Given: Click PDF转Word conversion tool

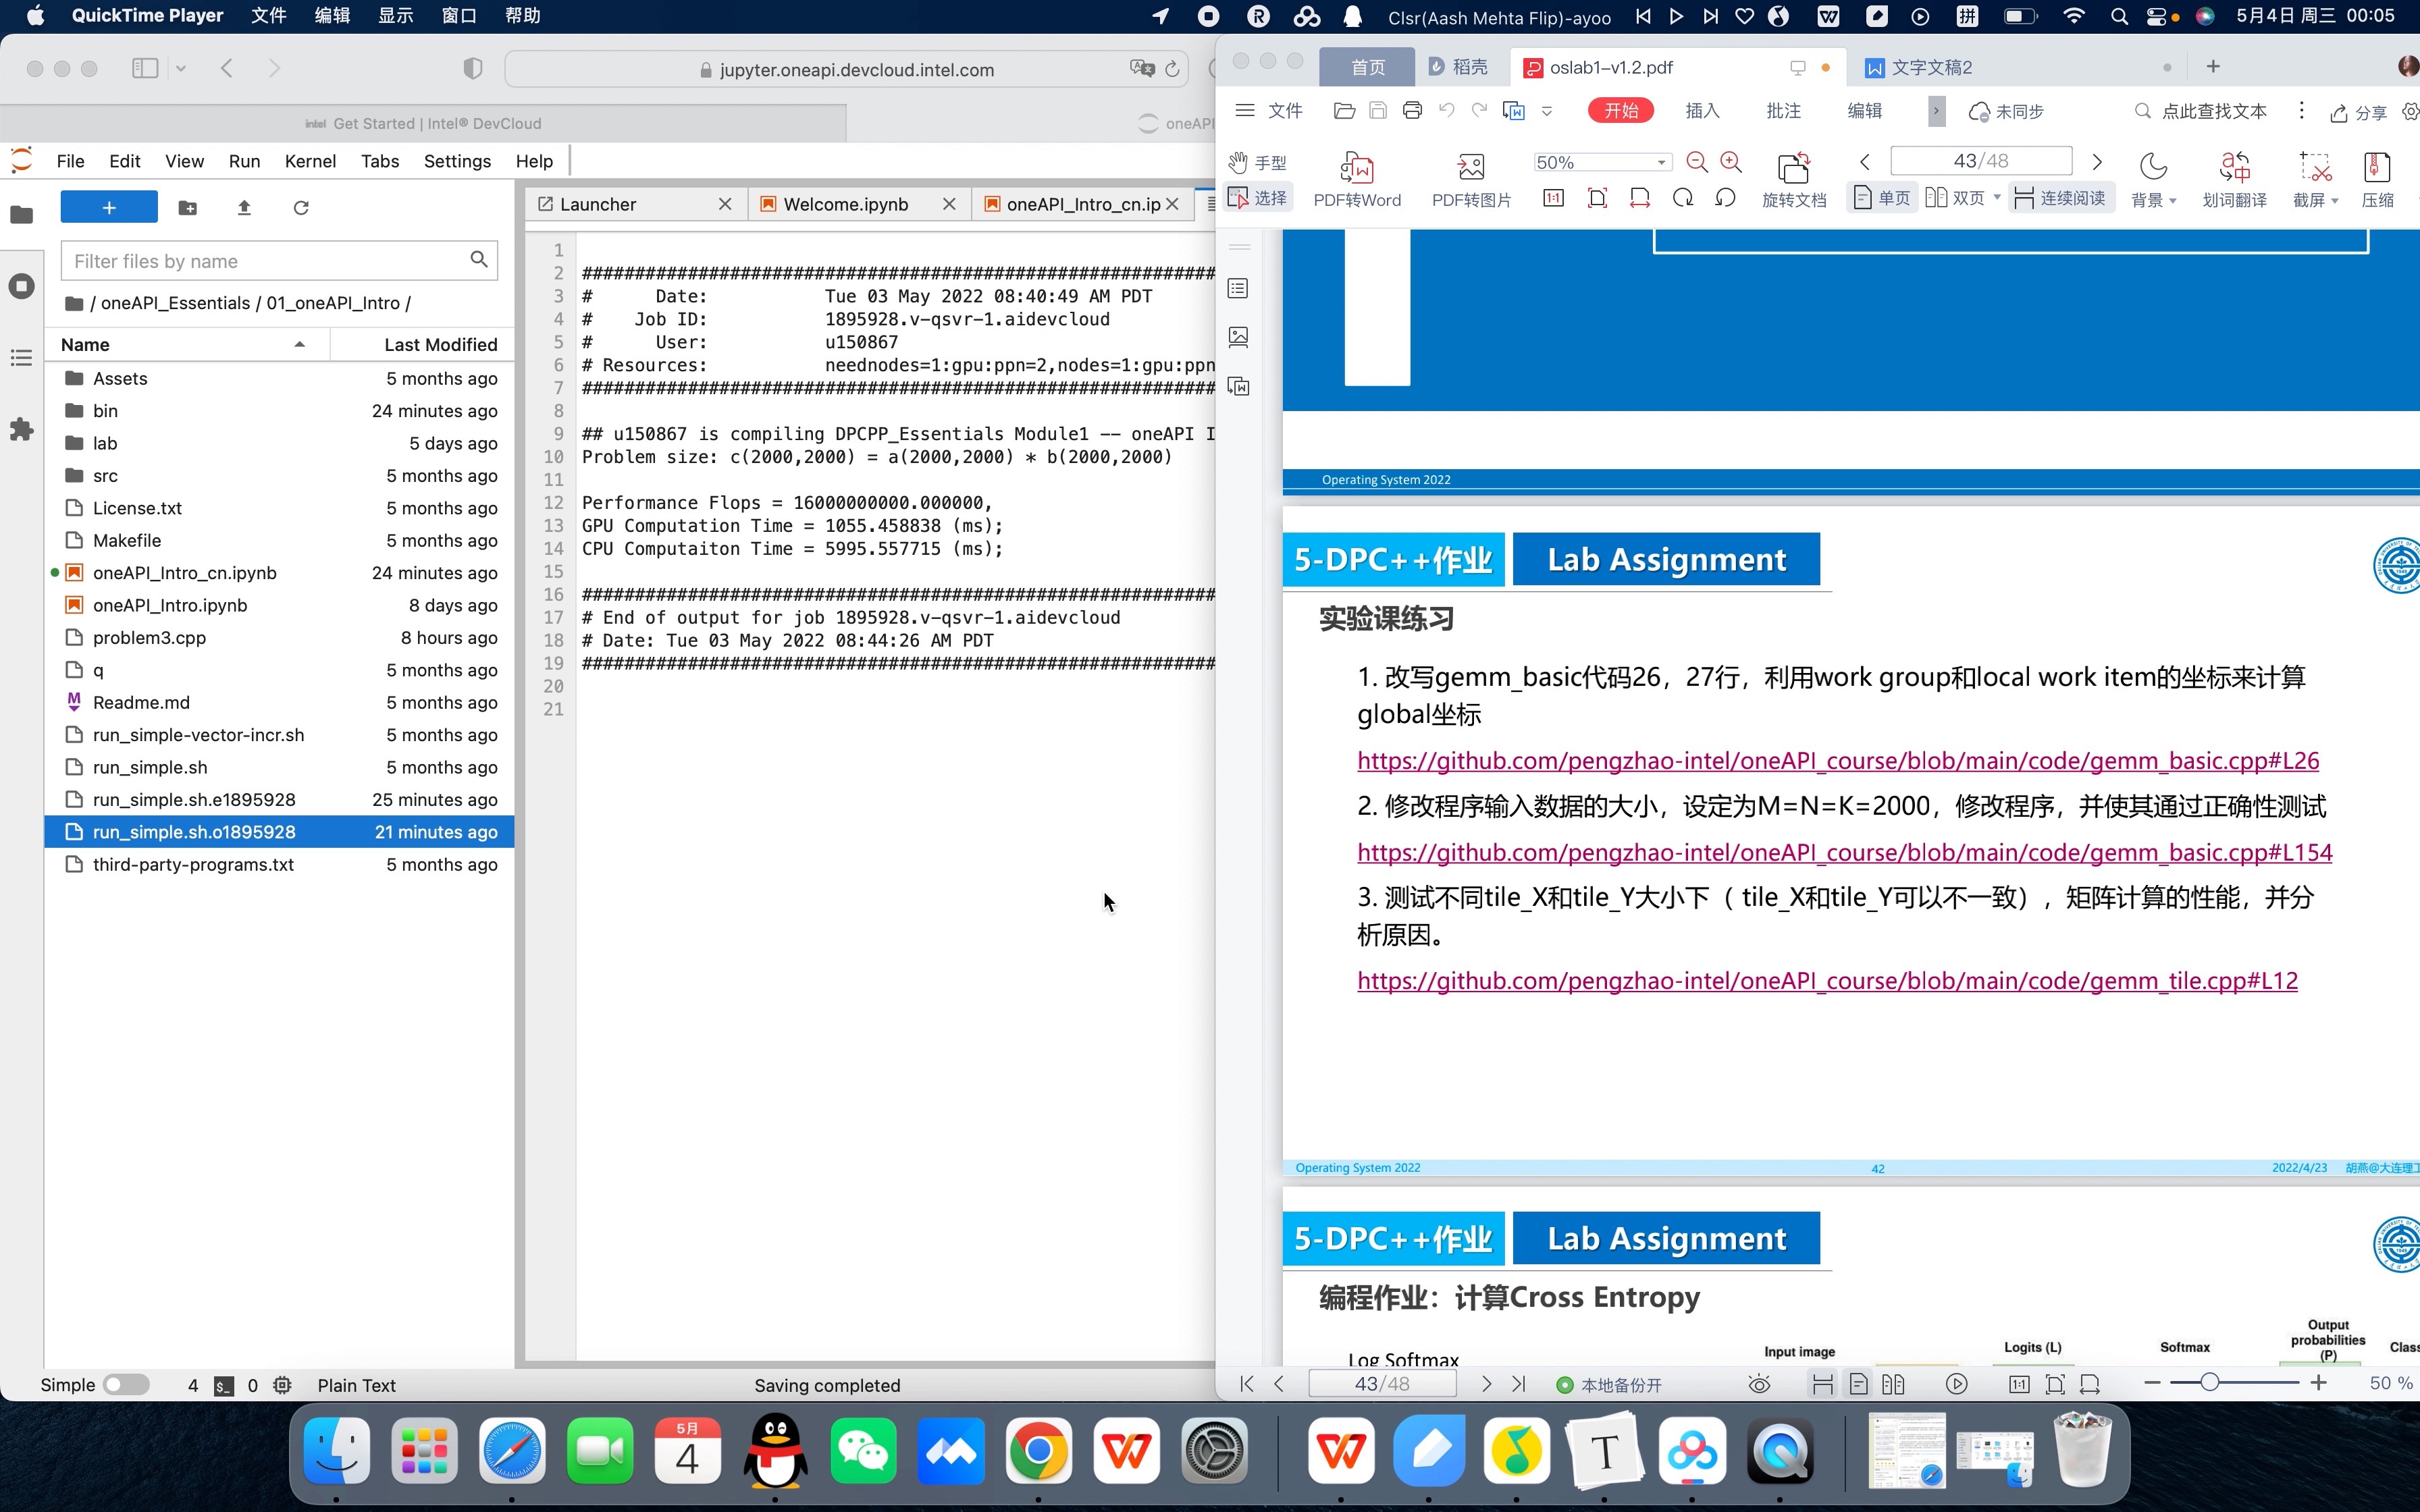Looking at the screenshot, I should click(x=1356, y=179).
